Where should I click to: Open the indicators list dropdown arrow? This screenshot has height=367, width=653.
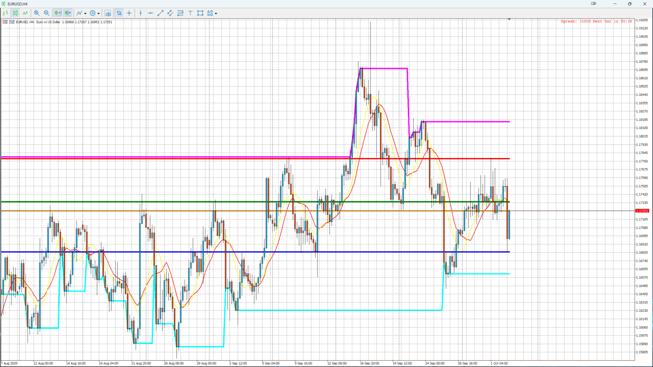(x=85, y=14)
